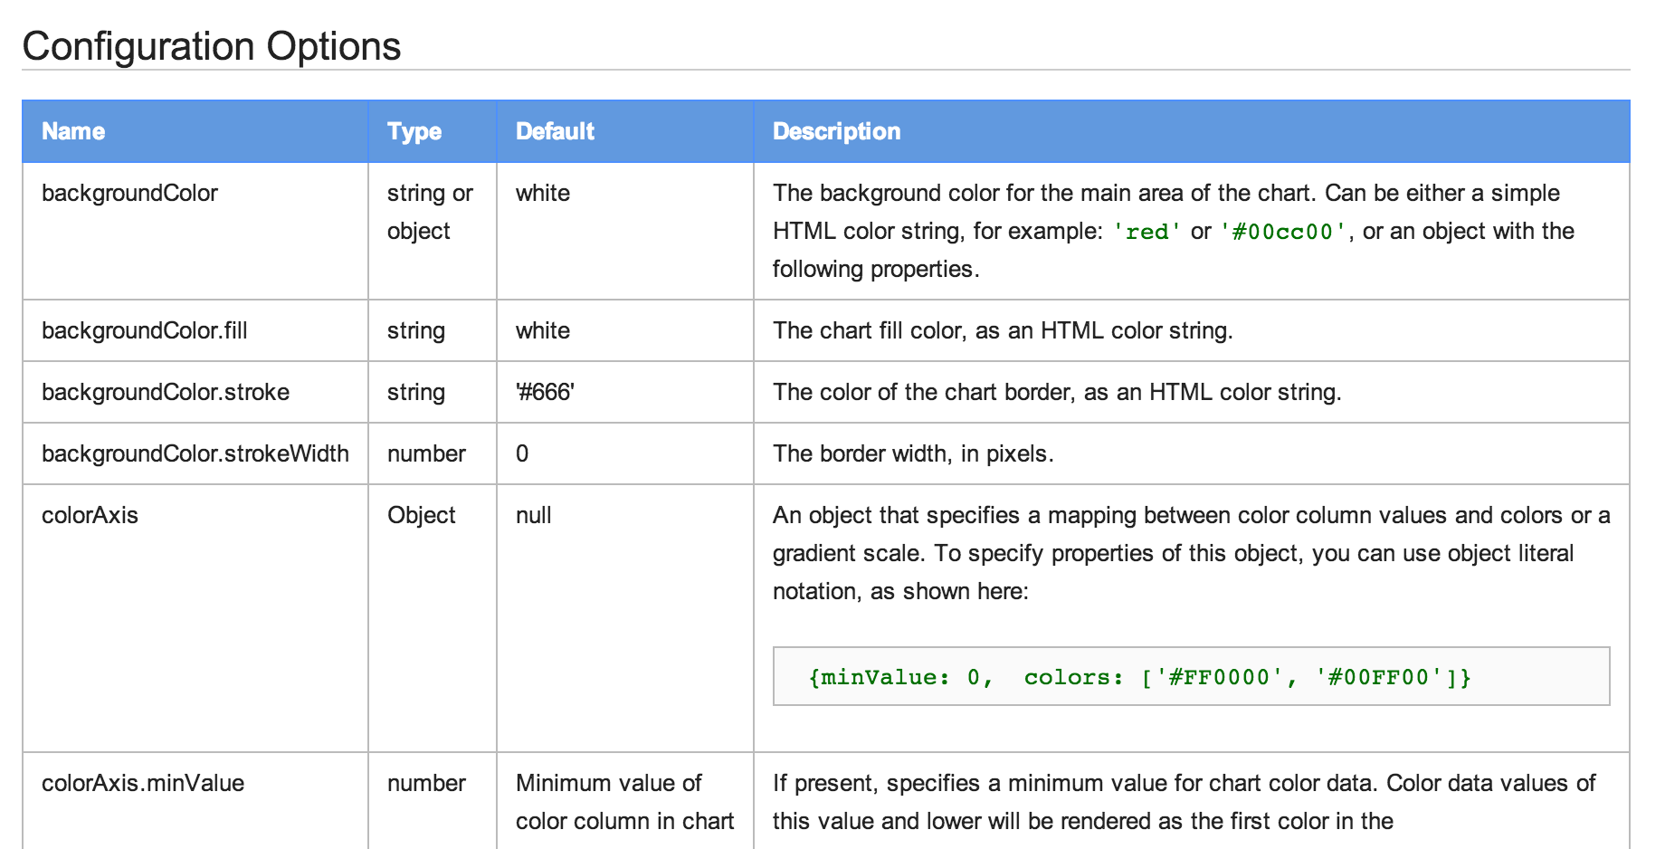
Task: Click the 'string or object' type cell
Action: pyautogui.click(x=429, y=212)
